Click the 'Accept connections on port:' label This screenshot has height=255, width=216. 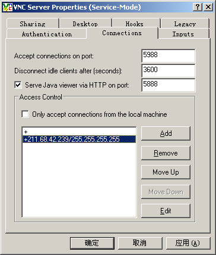coord(54,56)
